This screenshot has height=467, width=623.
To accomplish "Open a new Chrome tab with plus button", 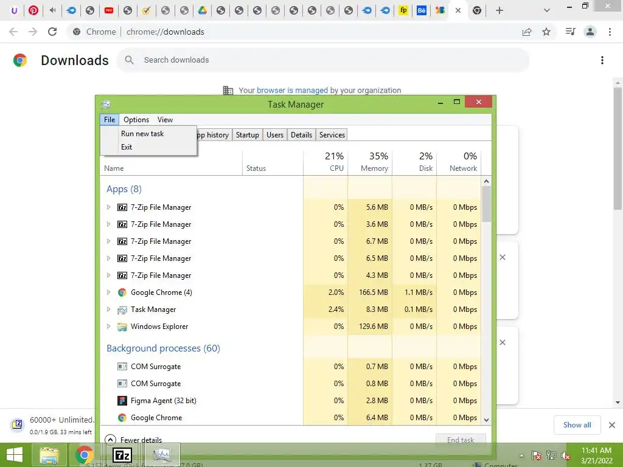I will click(x=499, y=10).
